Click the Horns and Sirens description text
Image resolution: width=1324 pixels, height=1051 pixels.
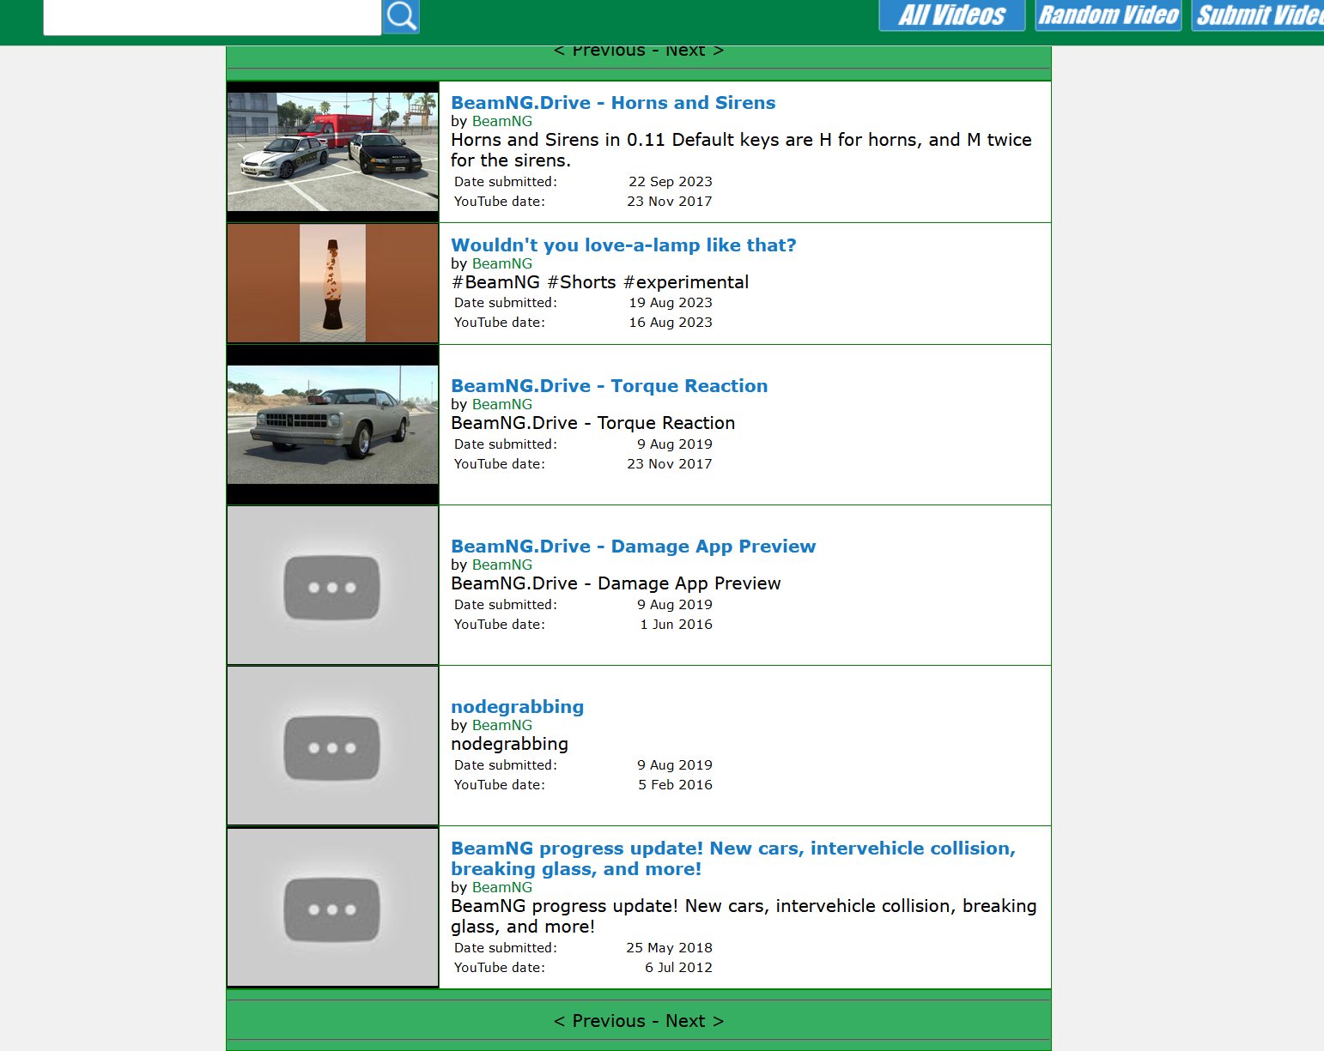pos(742,150)
